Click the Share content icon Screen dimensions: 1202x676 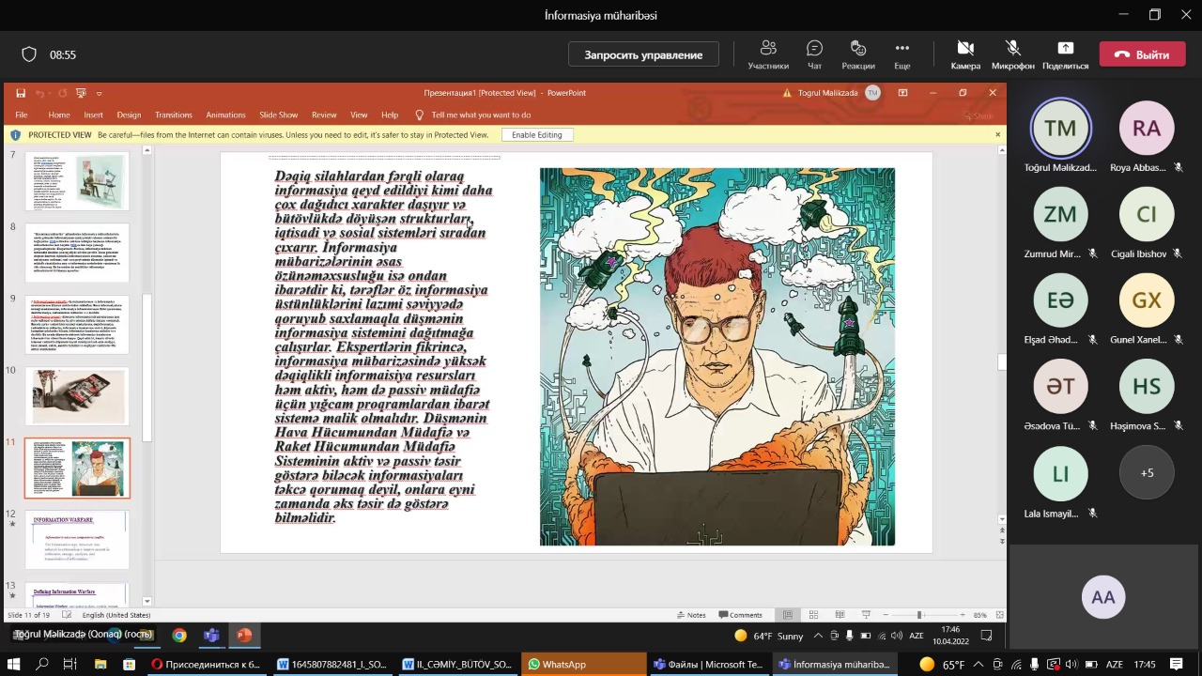click(1065, 54)
